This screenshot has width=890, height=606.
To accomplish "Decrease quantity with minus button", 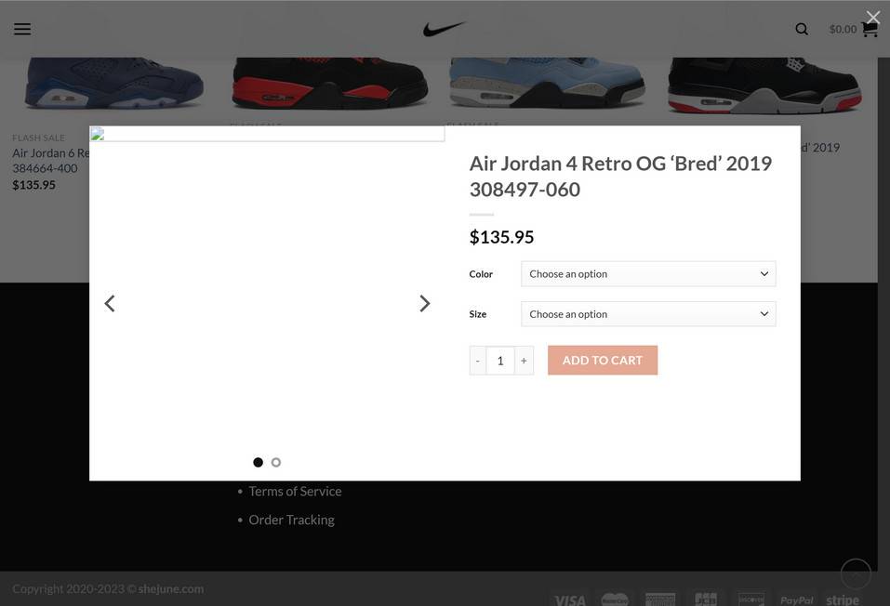I will pos(478,361).
